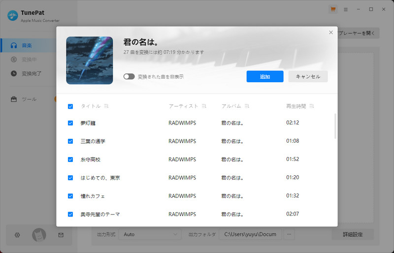Screen dimensions: 394x253
Task: Sort by アルバム column icon
Action: pyautogui.click(x=247, y=106)
